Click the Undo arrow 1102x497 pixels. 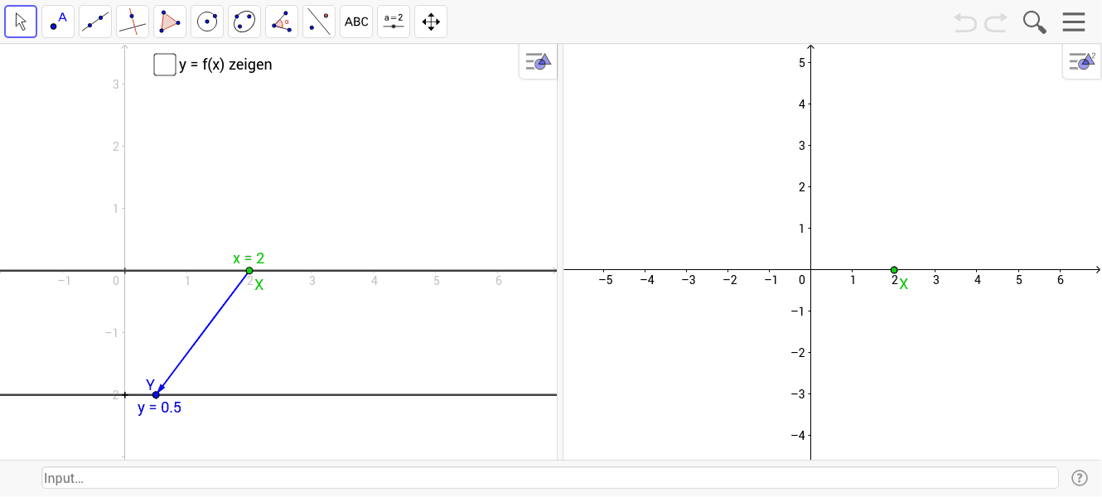pyautogui.click(x=965, y=22)
